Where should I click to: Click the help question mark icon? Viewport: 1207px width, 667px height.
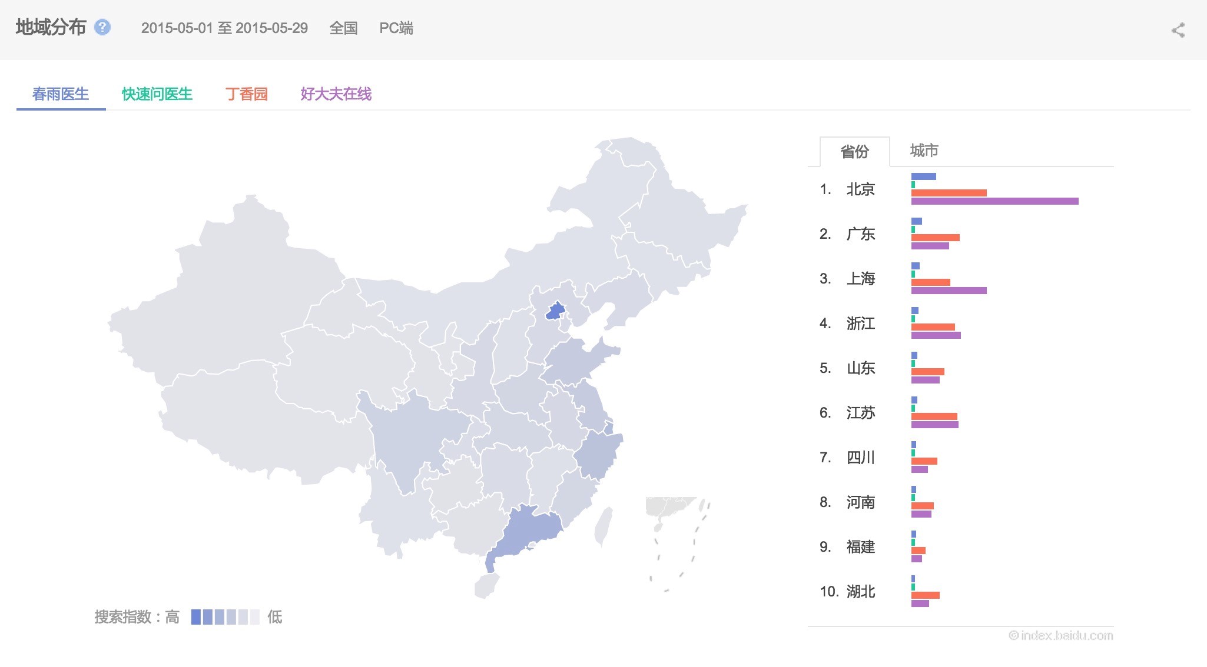click(x=102, y=28)
